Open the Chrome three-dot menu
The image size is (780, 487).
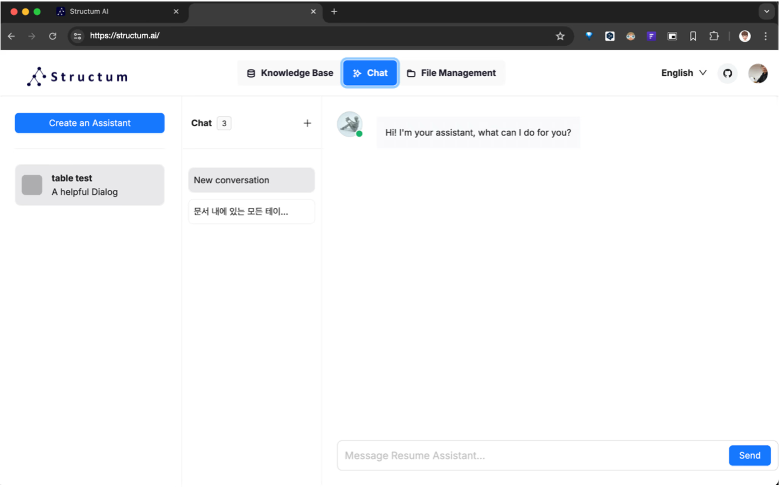point(766,36)
